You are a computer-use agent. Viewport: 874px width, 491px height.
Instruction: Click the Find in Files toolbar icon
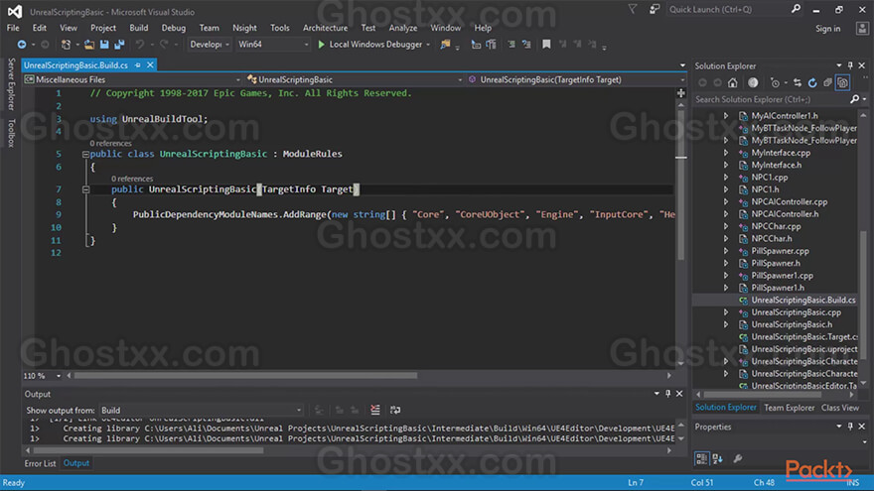pos(445,45)
